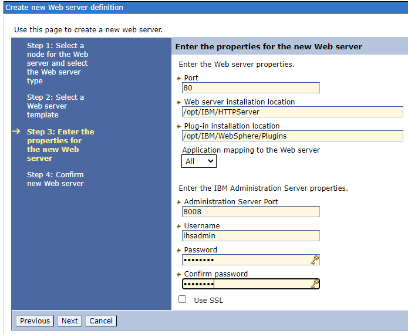Cancel the new Web server wizard
408x334 pixels.
[x=101, y=320]
